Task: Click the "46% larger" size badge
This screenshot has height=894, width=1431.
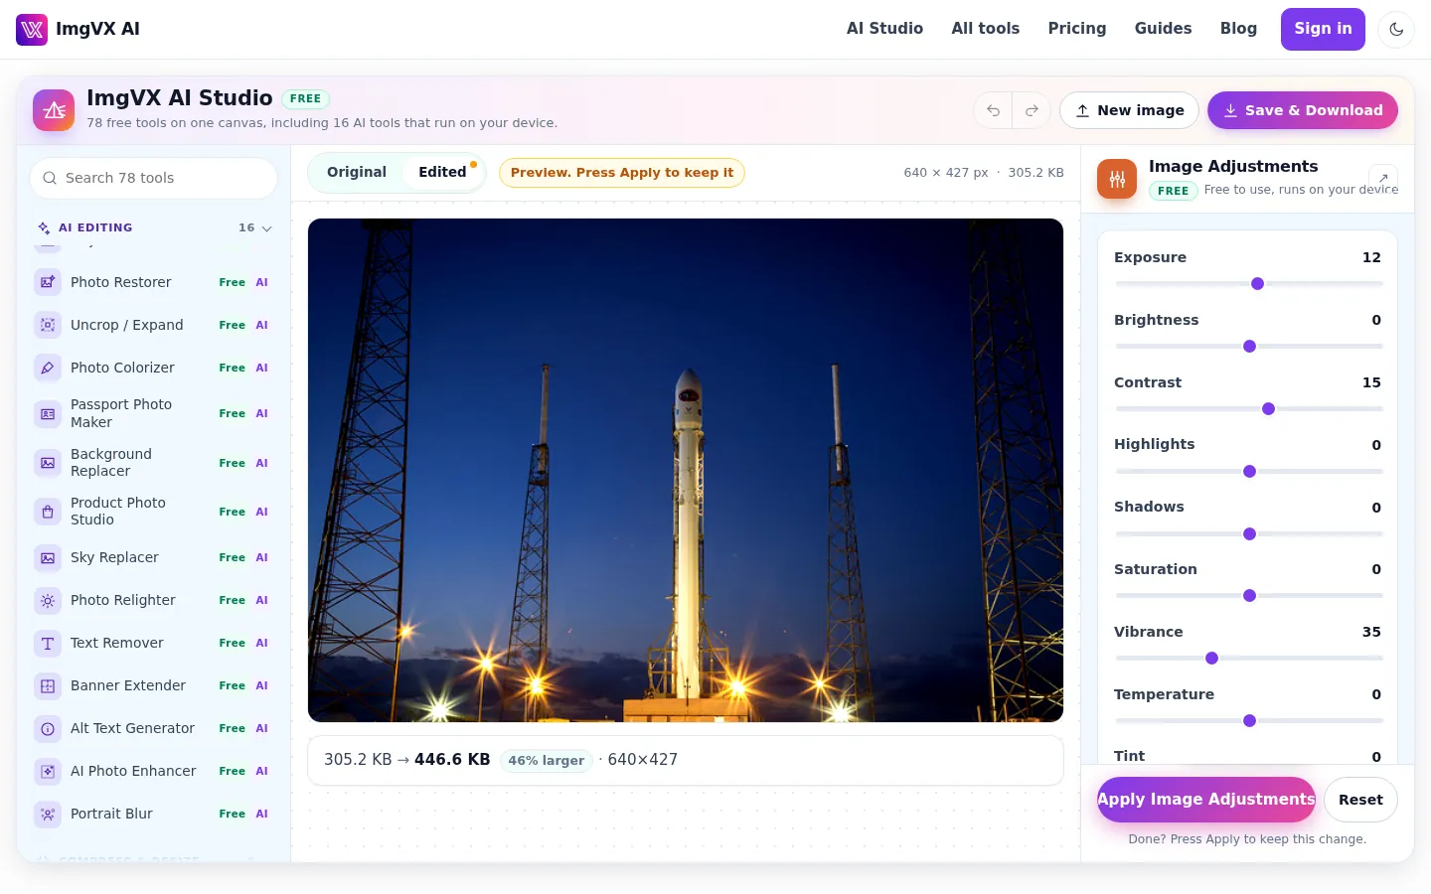Action: pyautogui.click(x=547, y=761)
